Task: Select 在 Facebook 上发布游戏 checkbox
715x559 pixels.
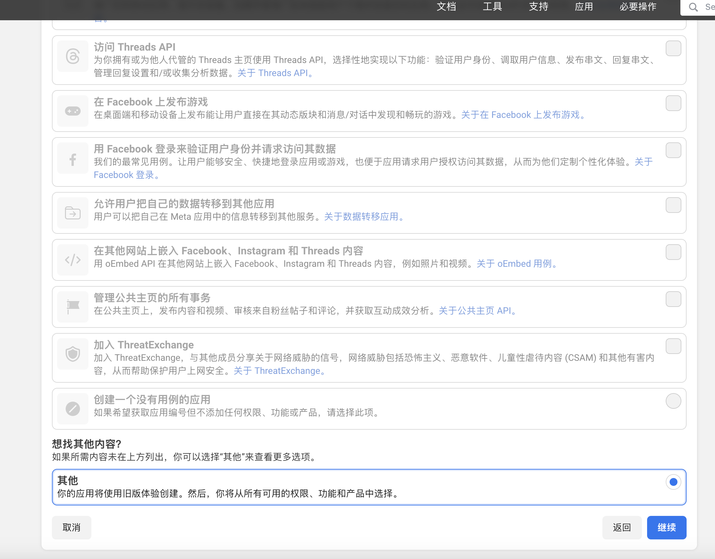Action: (x=673, y=103)
